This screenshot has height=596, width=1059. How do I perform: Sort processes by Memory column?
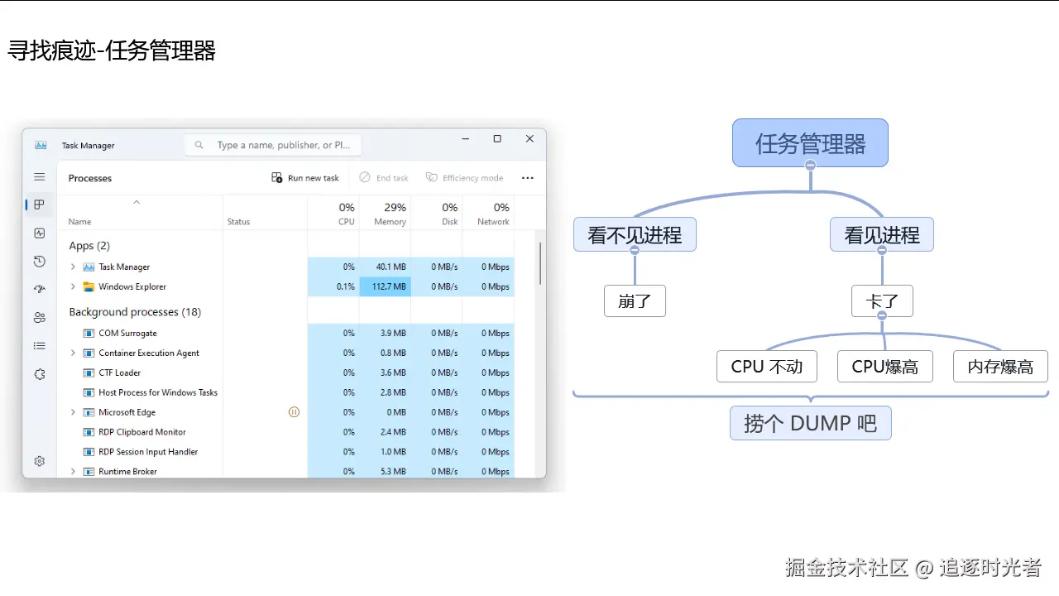385,214
